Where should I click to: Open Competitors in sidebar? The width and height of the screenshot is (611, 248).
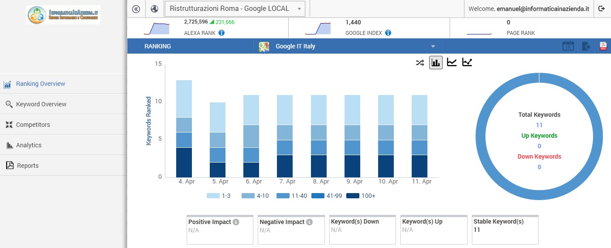pyautogui.click(x=63, y=125)
